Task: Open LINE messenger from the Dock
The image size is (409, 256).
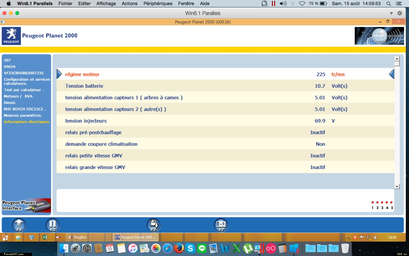Action: pos(202,248)
